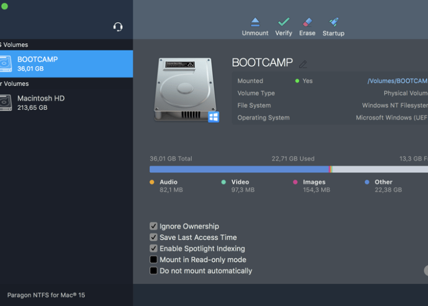
Task: Click the Verify checkmark icon
Action: coord(284,23)
